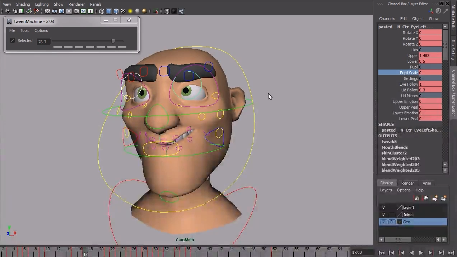Image resolution: width=457 pixels, height=257 pixels.
Task: Click the tweenMachine tween slider handle
Action: (x=113, y=41)
